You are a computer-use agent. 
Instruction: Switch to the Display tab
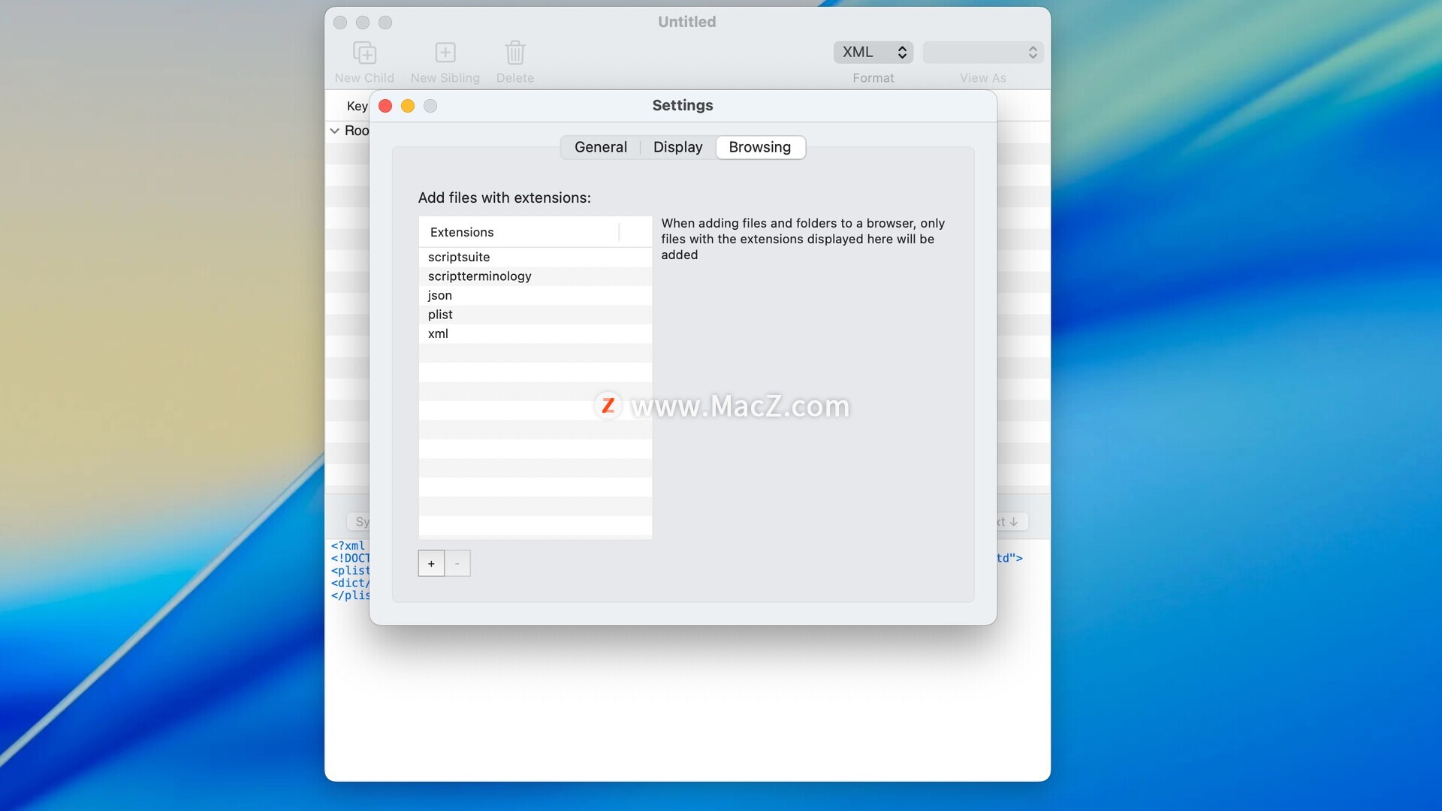click(677, 147)
